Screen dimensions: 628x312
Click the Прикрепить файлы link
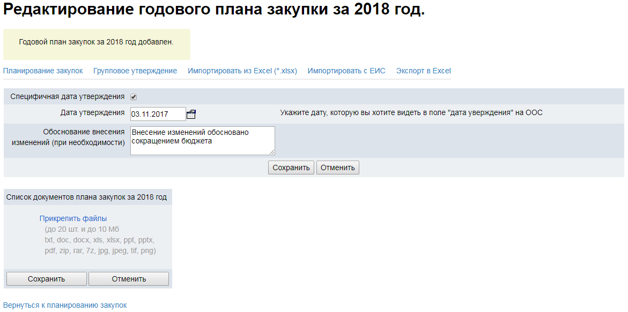point(73,218)
